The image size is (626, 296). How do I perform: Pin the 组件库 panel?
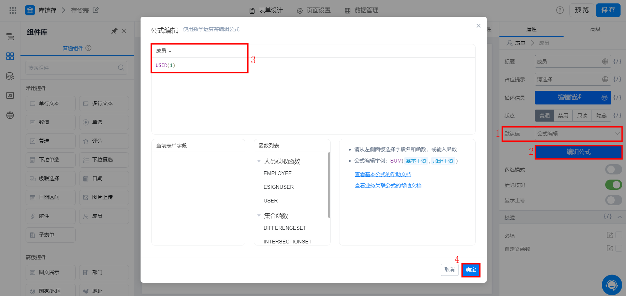(114, 31)
